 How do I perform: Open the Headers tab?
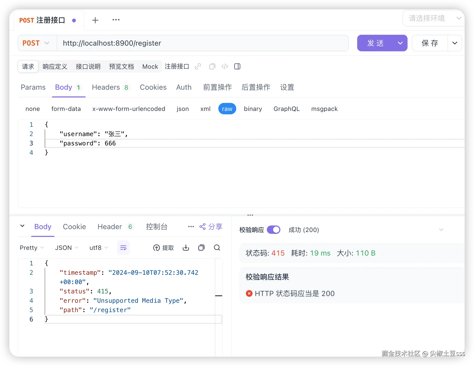pyautogui.click(x=111, y=87)
